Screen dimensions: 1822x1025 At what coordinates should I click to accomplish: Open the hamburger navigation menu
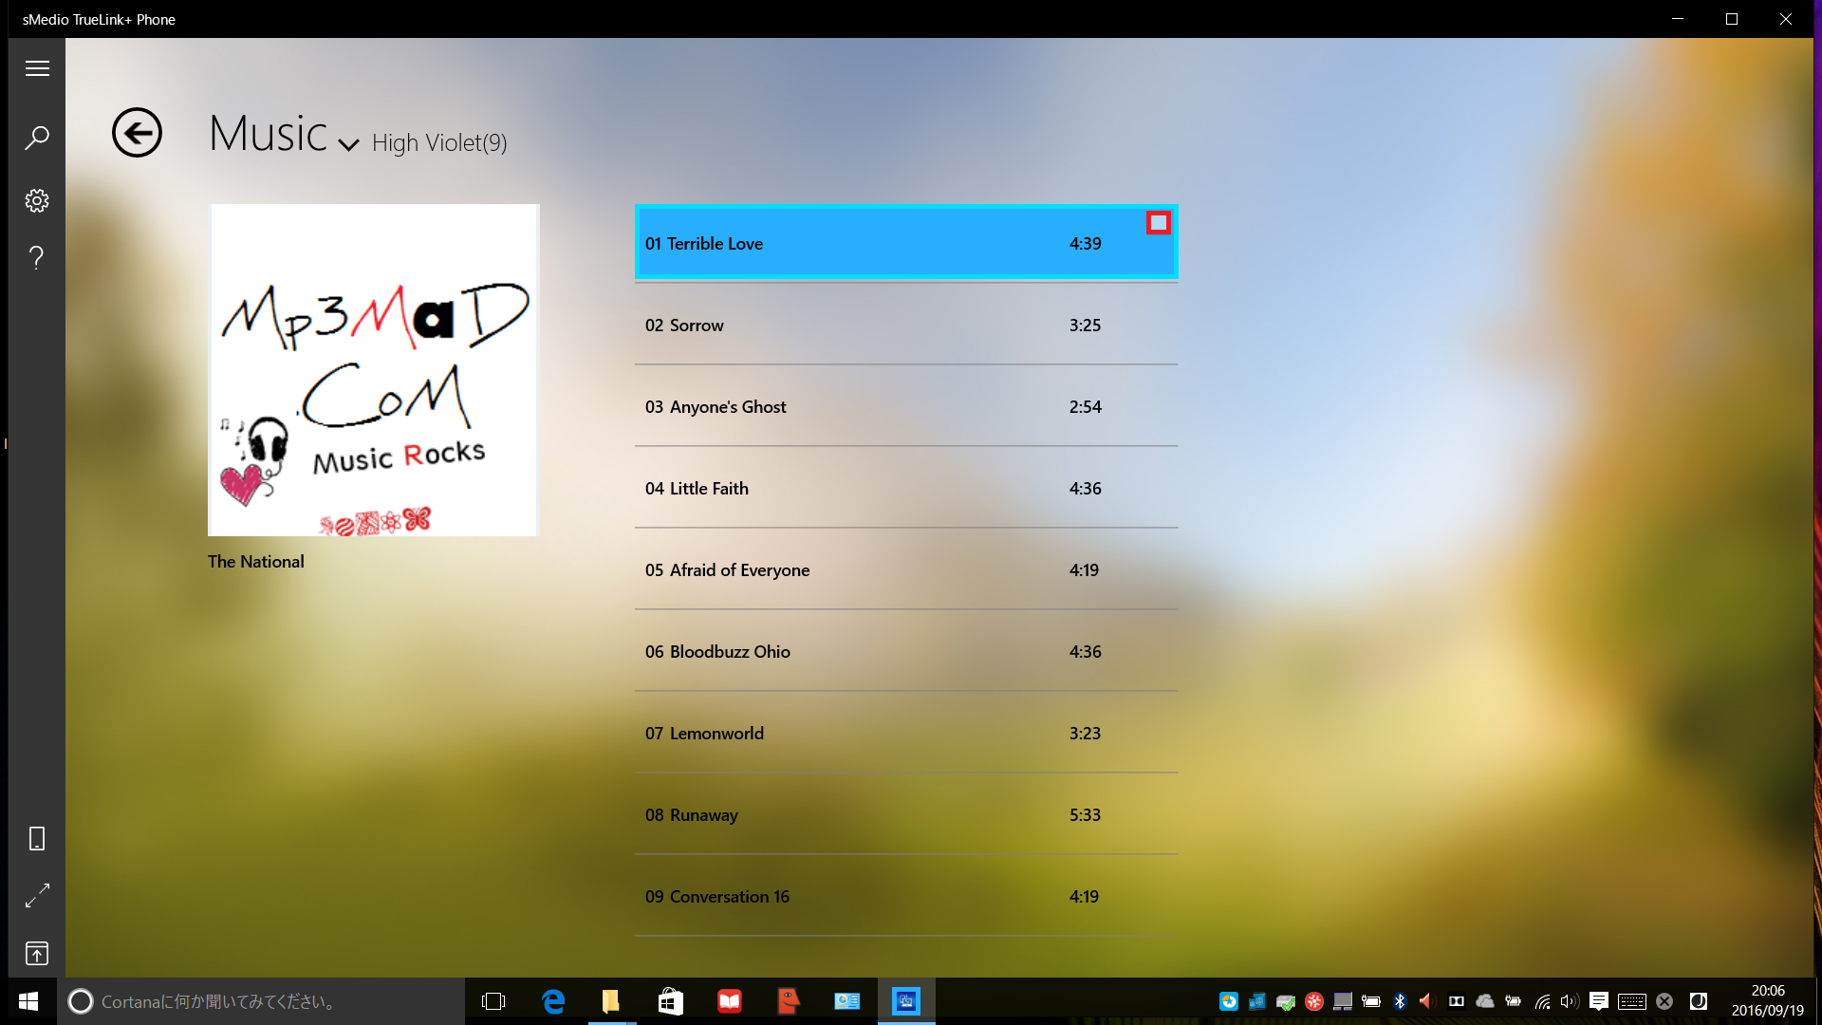(37, 68)
